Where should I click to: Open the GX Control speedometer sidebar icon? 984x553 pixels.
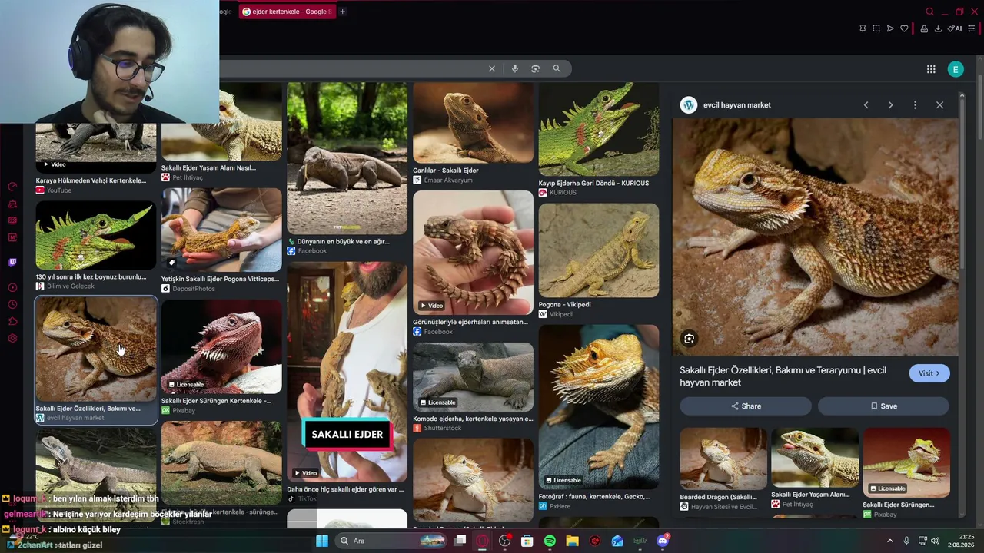click(12, 187)
